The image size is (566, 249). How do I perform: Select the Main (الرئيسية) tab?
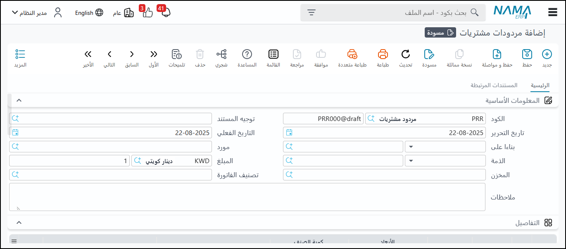click(540, 85)
